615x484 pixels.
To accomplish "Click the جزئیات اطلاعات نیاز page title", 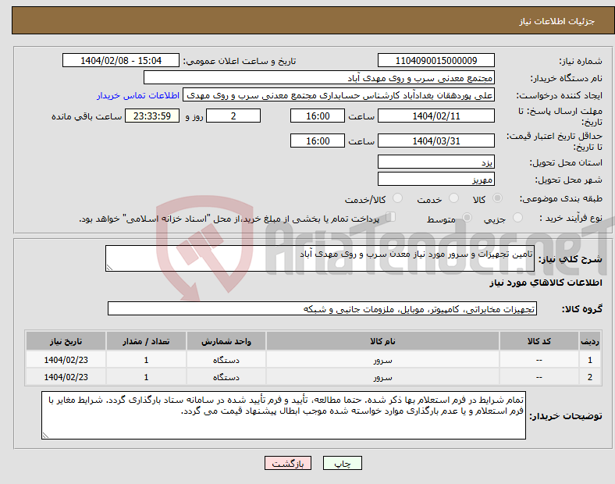I will tap(557, 21).
